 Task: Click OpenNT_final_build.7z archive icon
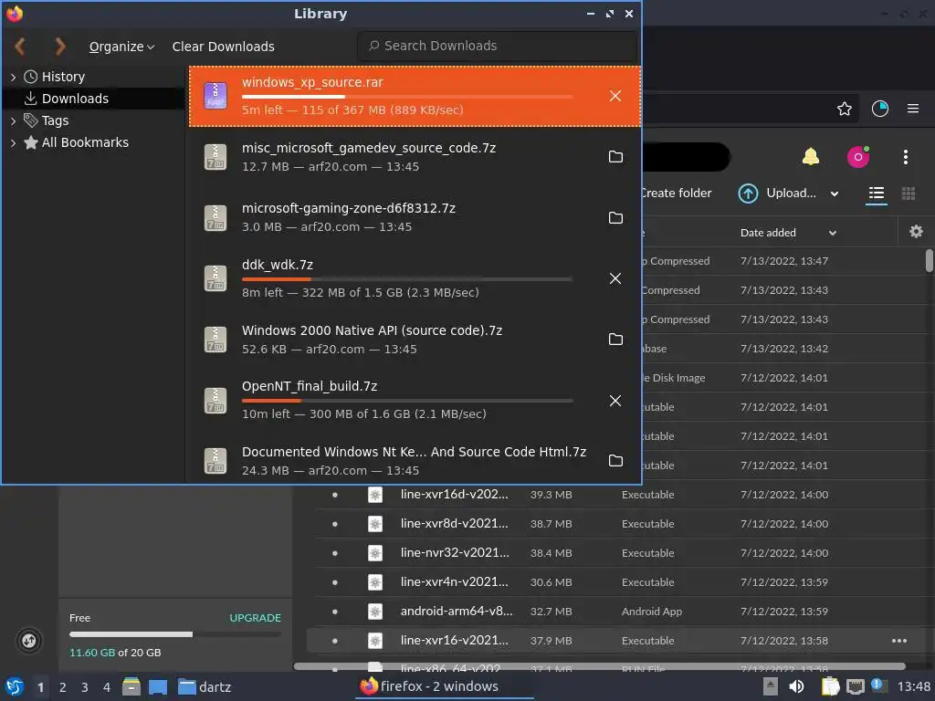pyautogui.click(x=215, y=401)
